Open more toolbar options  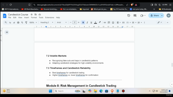coord(144,23)
